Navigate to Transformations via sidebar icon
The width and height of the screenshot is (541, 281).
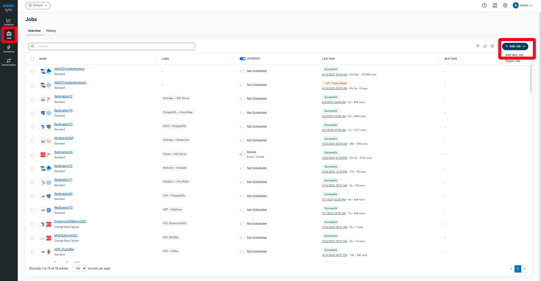[8, 62]
